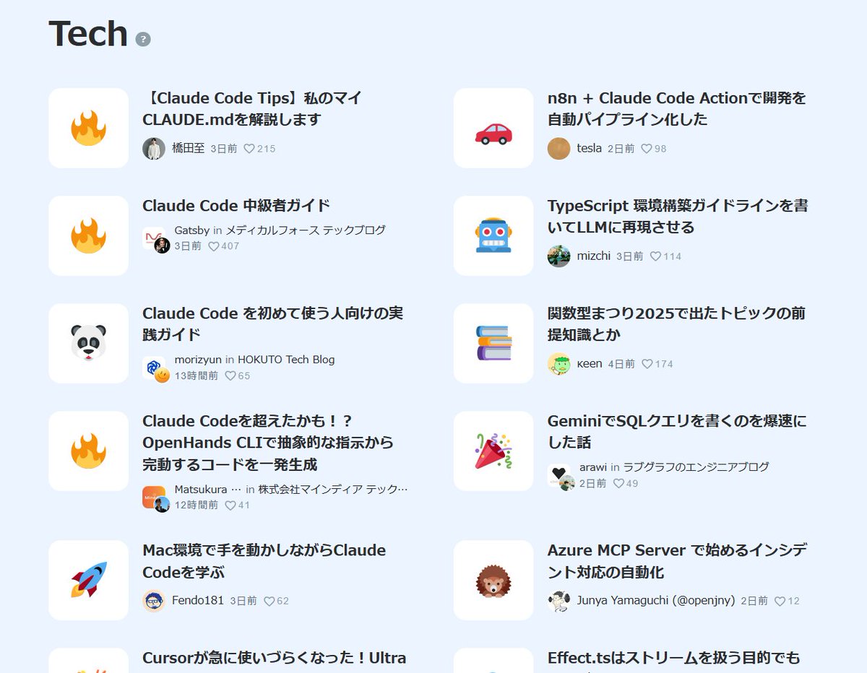Open article Claude Code 中級者ガイド

(x=236, y=206)
